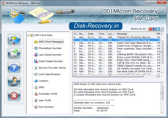Click the Service Provider Name tower icon
This screenshot has width=168, height=118.
point(36,68)
